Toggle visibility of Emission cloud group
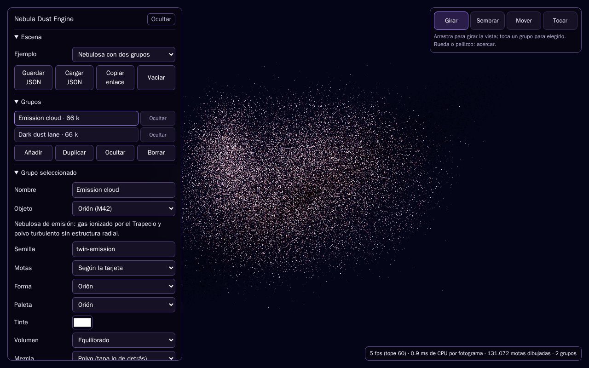The image size is (589, 368). (158, 118)
